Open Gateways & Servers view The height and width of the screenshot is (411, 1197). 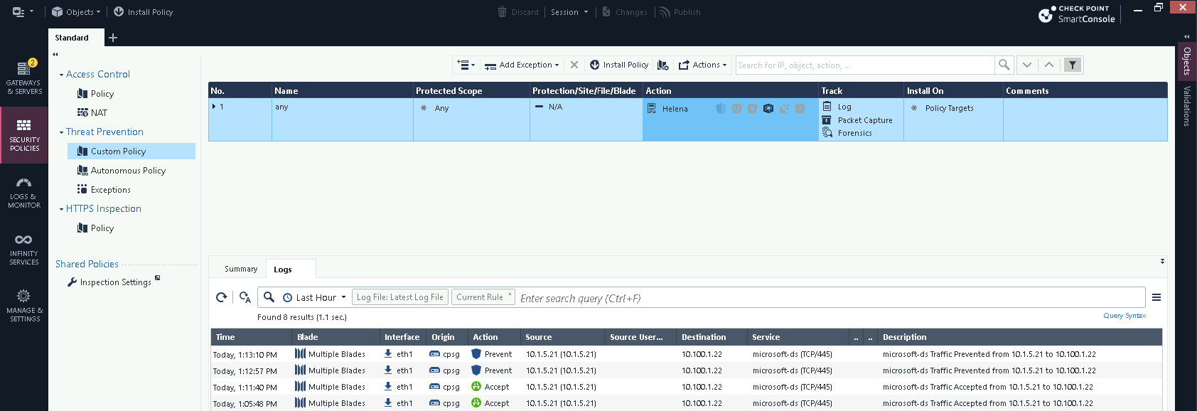point(23,78)
